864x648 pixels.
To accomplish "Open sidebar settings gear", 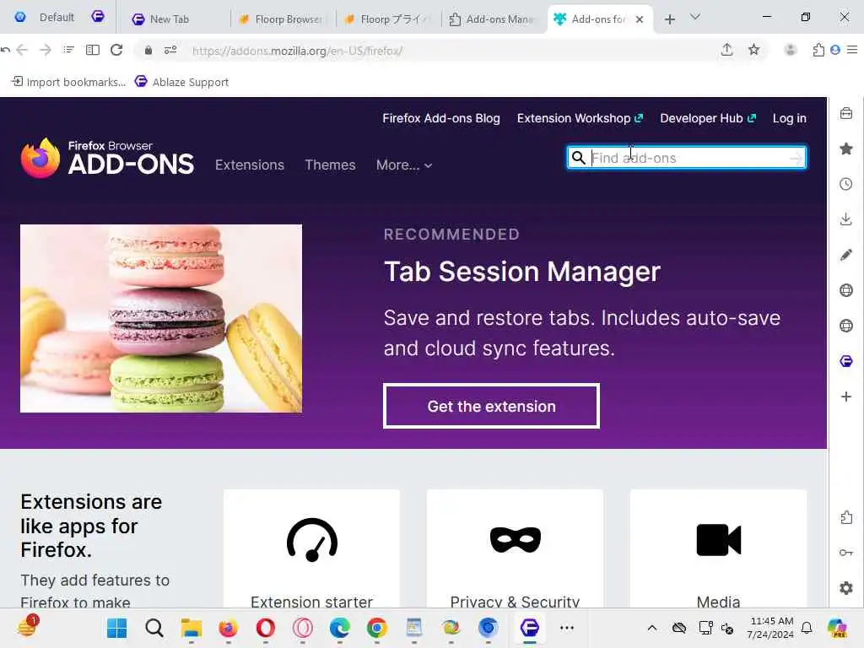I will [846, 588].
